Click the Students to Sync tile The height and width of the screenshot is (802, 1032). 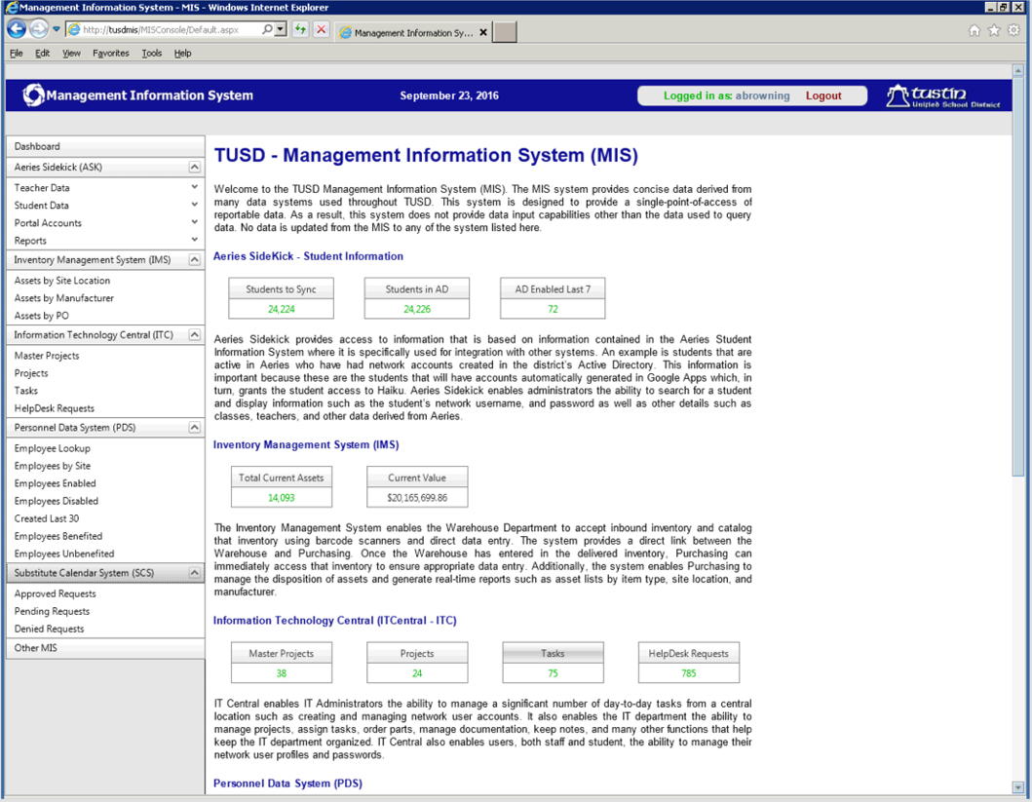pos(281,299)
